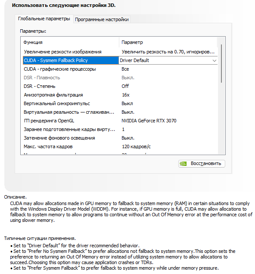Screen dimensions: 255x274
Task: Select the CUDA - графические процессоры row
Action: coord(120,69)
